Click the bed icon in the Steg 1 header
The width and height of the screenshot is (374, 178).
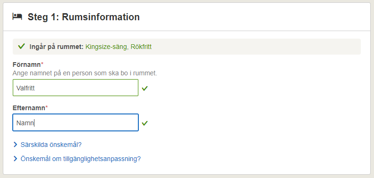click(17, 17)
